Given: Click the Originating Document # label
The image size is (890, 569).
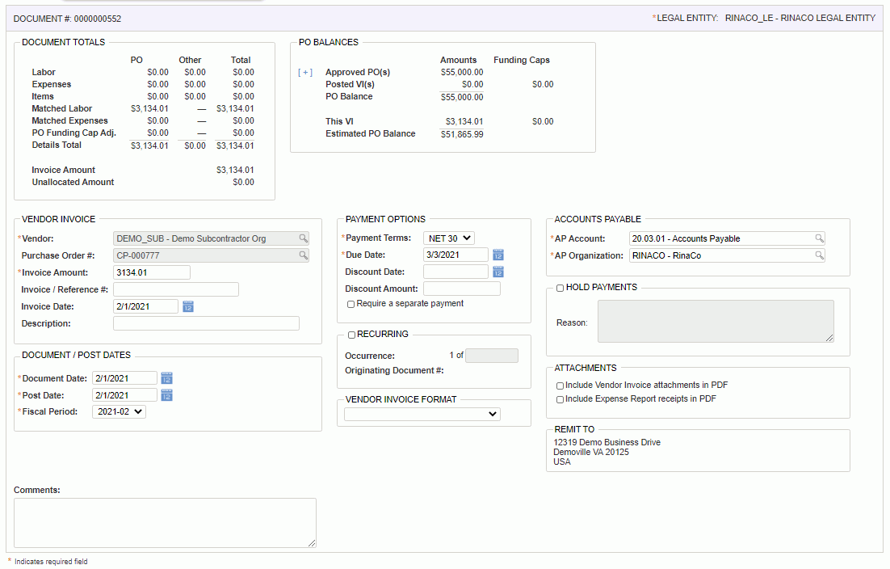Looking at the screenshot, I should (x=394, y=370).
